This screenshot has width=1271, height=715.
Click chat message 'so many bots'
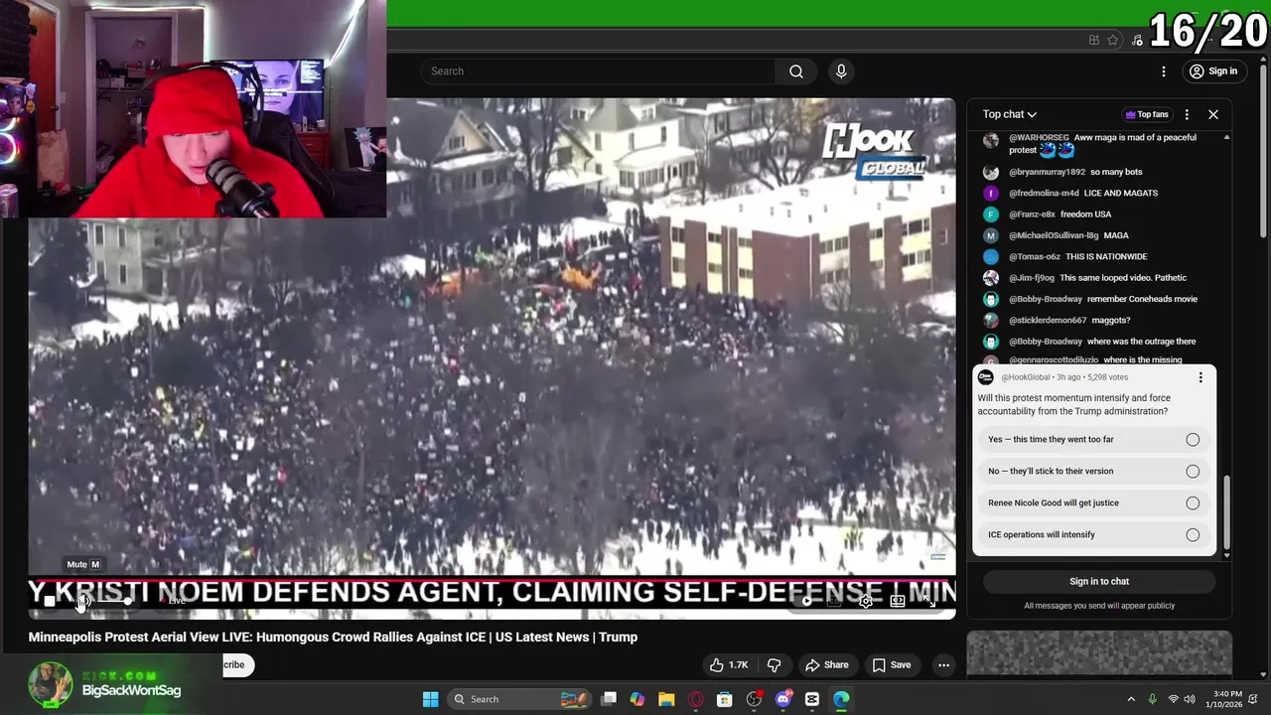(x=1116, y=173)
